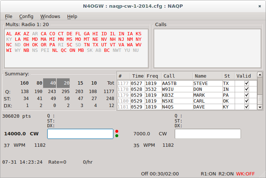Click the ND multiplier in Mults

[18, 45]
